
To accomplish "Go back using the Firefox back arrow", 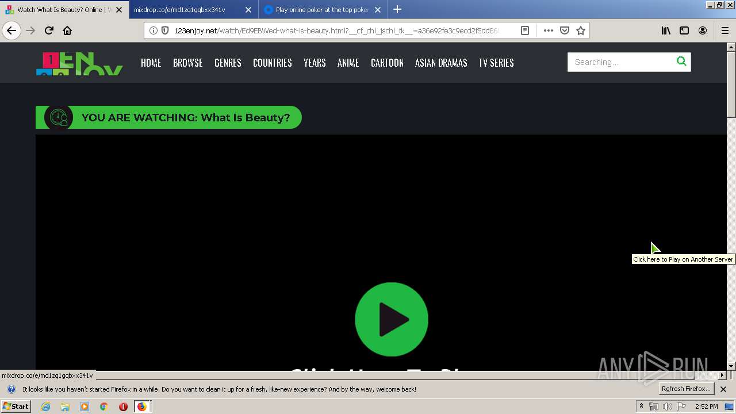I will 11,30.
